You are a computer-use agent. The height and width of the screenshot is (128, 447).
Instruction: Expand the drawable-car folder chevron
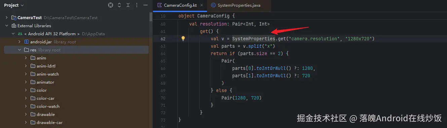(x=26, y=122)
